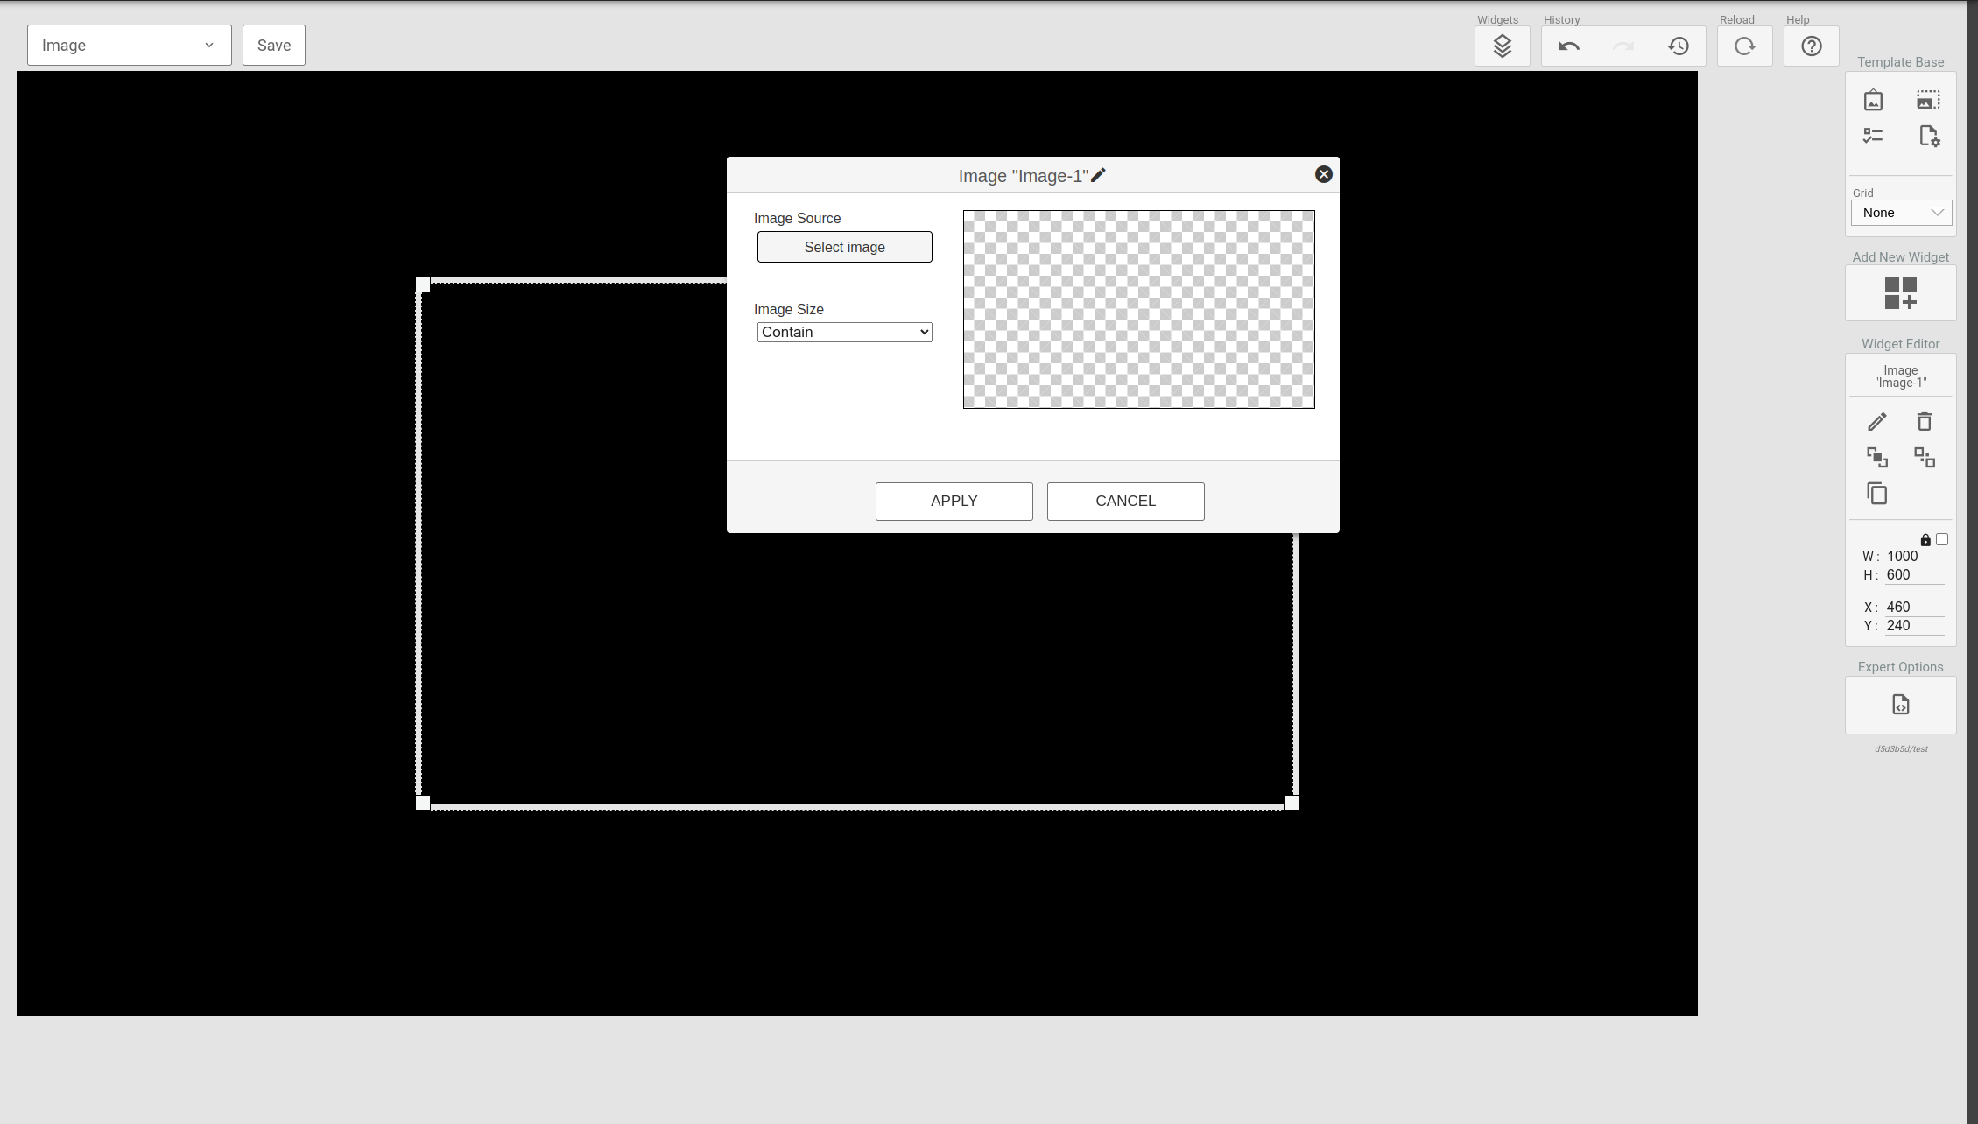Screen dimensions: 1978x1124
Task: Cancel the image widget dialog
Action: [x=1125, y=502]
